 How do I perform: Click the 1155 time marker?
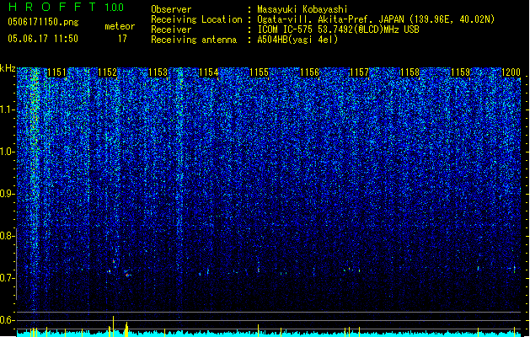[259, 72]
